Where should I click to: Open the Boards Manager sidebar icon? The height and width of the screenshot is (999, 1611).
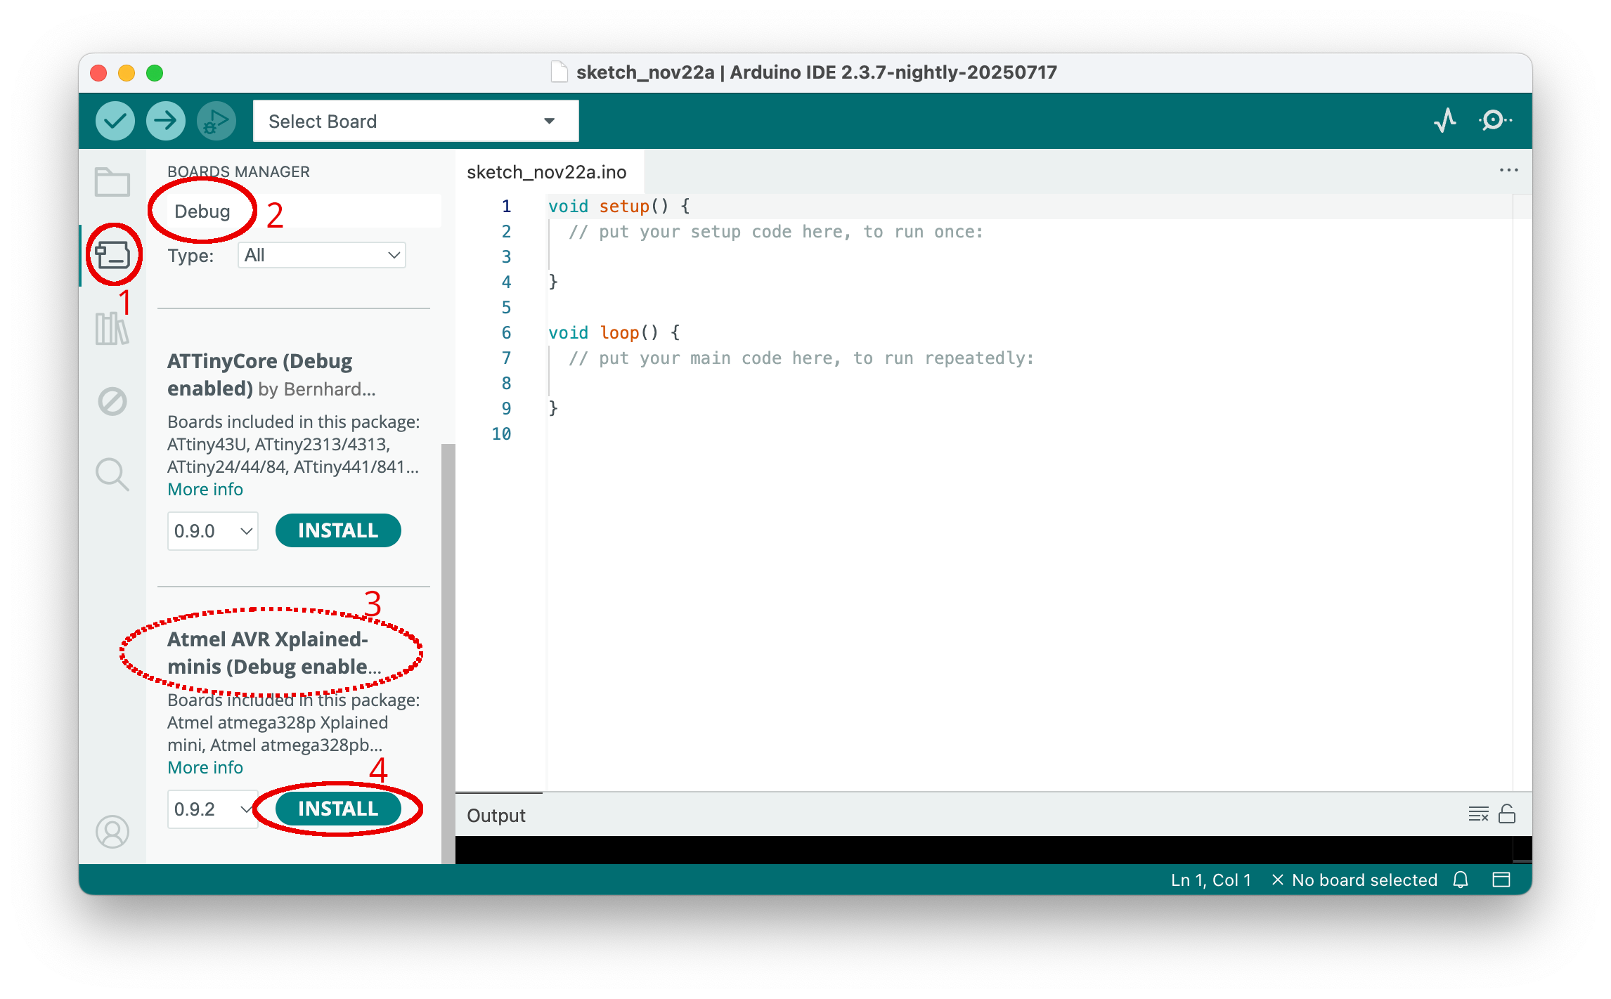pyautogui.click(x=112, y=255)
